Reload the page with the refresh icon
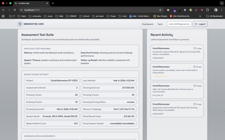 point(15,10)
